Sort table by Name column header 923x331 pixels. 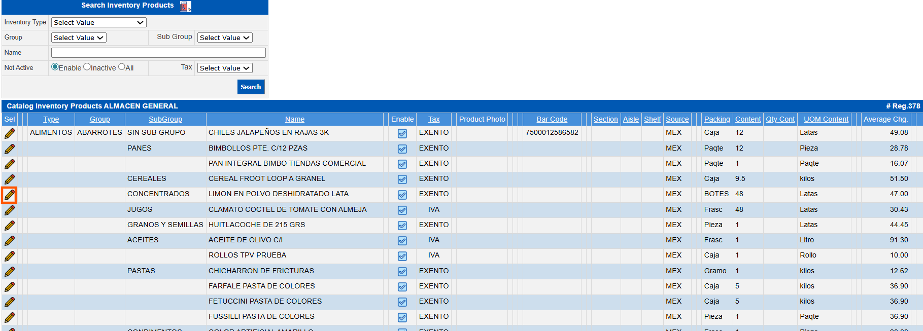coord(295,119)
